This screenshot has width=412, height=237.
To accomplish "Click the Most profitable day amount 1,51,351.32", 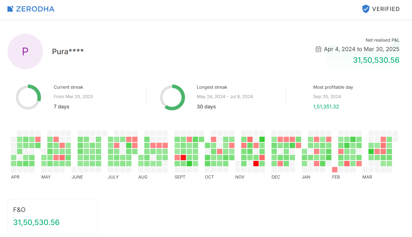I will (x=326, y=107).
